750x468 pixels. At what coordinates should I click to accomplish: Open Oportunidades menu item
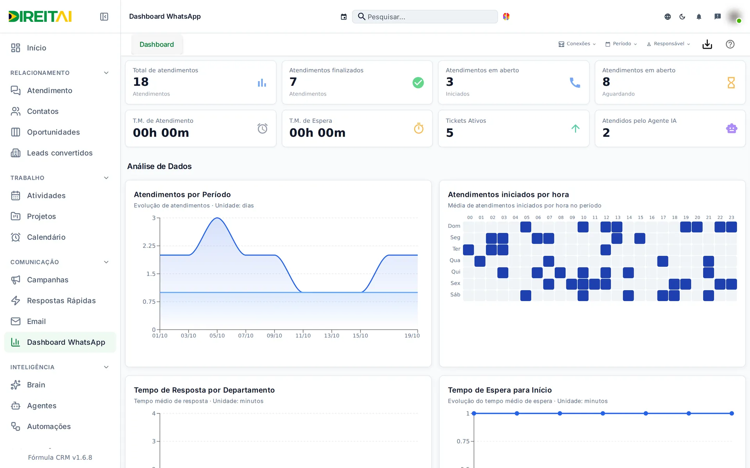point(60,132)
